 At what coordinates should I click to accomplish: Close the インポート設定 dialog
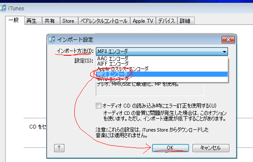point(228,39)
